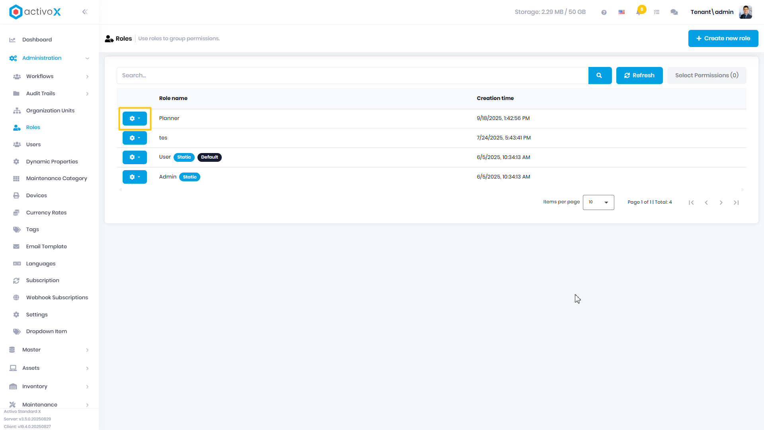Focus the roles Search field

[x=352, y=76]
